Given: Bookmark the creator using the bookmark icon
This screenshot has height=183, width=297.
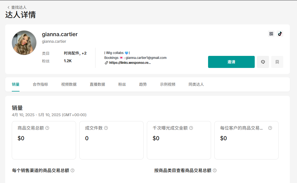Looking at the screenshot, I should click(x=277, y=62).
